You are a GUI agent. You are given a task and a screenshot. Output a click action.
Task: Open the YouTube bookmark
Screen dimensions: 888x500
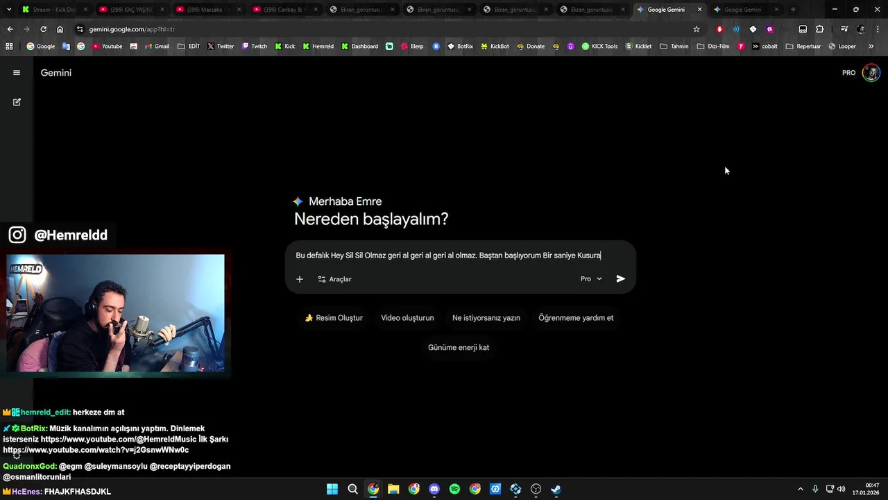106,47
